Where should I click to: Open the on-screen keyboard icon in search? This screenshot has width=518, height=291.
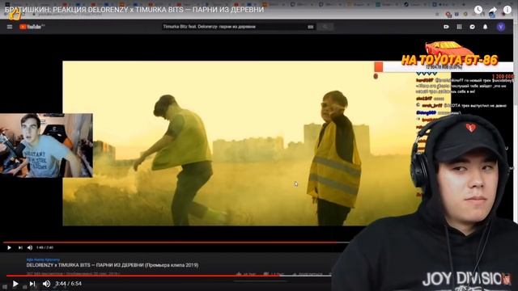pyautogui.click(x=310, y=27)
